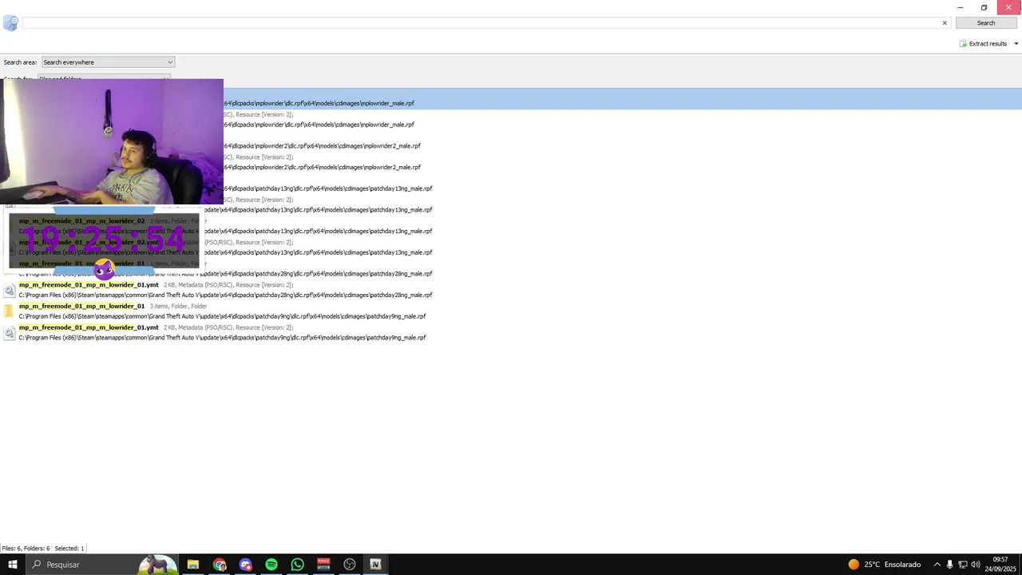Screen dimensions: 1022x575
Task: Open the Windows Start menu
Action: point(13,565)
